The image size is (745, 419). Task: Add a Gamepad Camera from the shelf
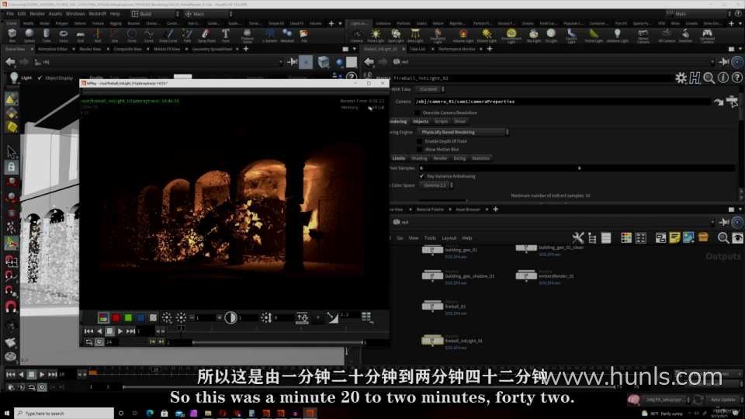pos(707,35)
